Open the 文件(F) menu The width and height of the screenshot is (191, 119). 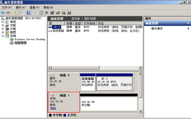pyautogui.click(x=7, y=8)
